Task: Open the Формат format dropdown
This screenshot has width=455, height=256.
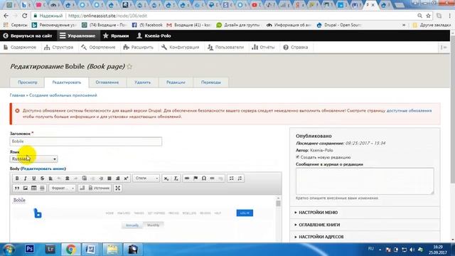Action: pos(62,188)
